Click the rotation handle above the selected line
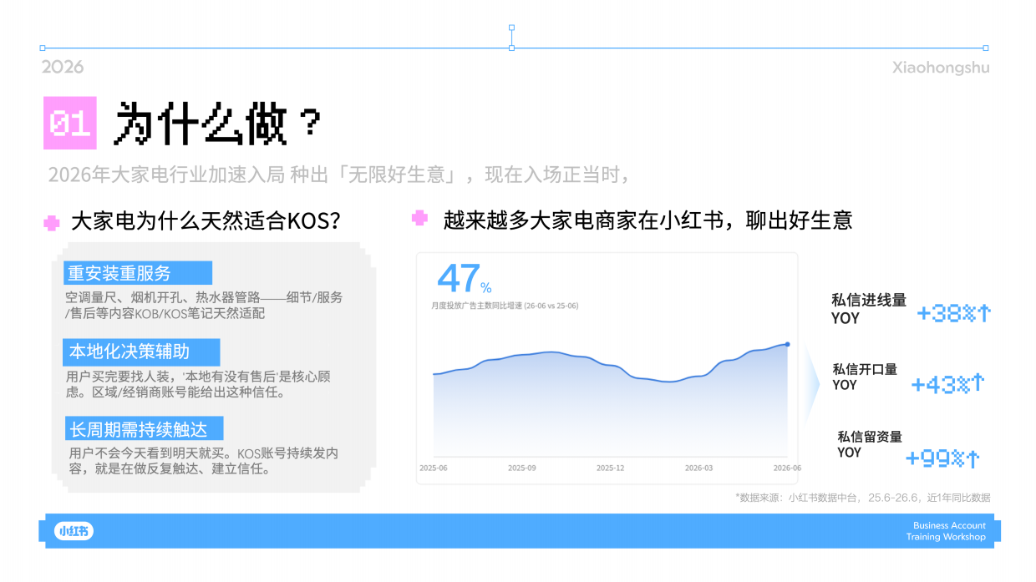The height and width of the screenshot is (582, 1036). click(511, 28)
